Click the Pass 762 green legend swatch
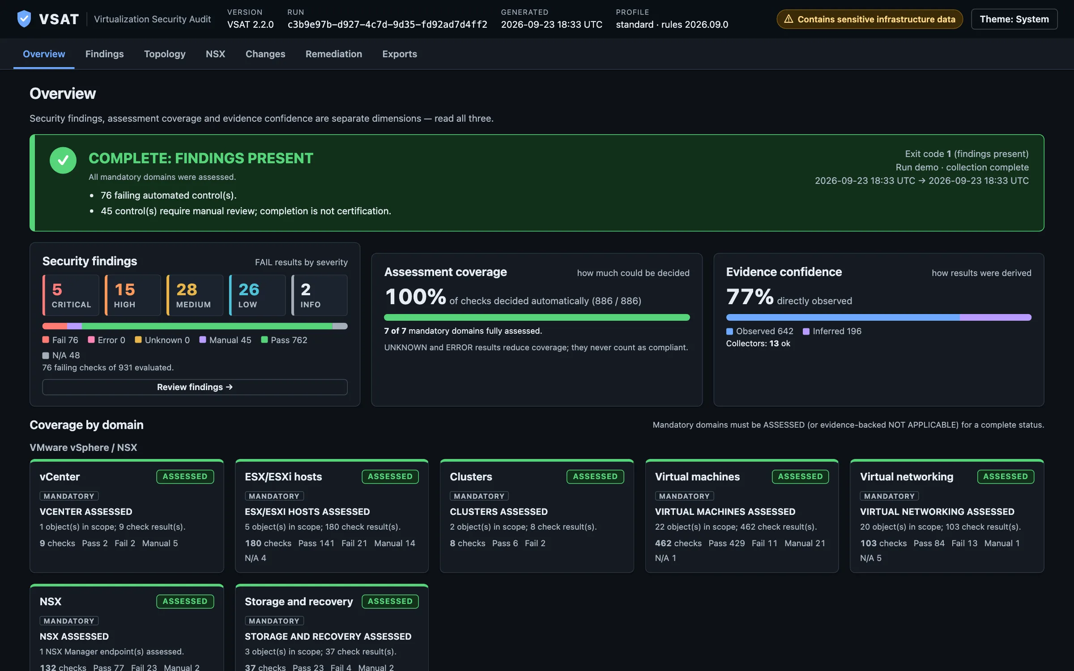Screen dimensions: 1074x671 [264, 340]
